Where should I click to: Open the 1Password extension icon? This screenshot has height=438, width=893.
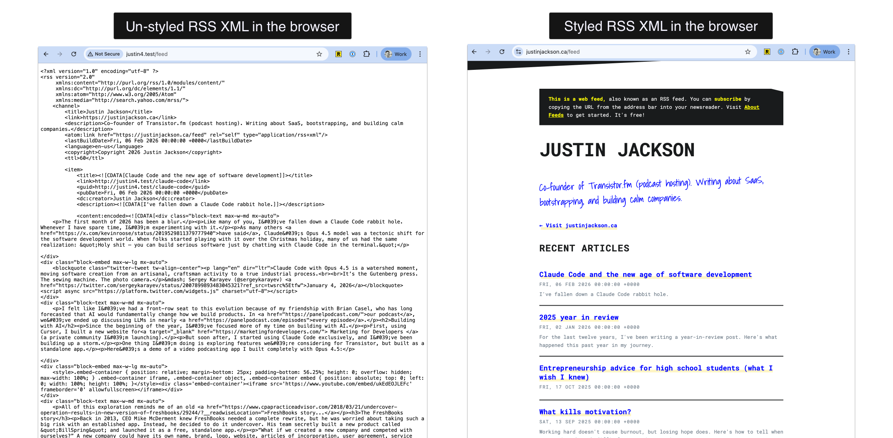click(352, 54)
